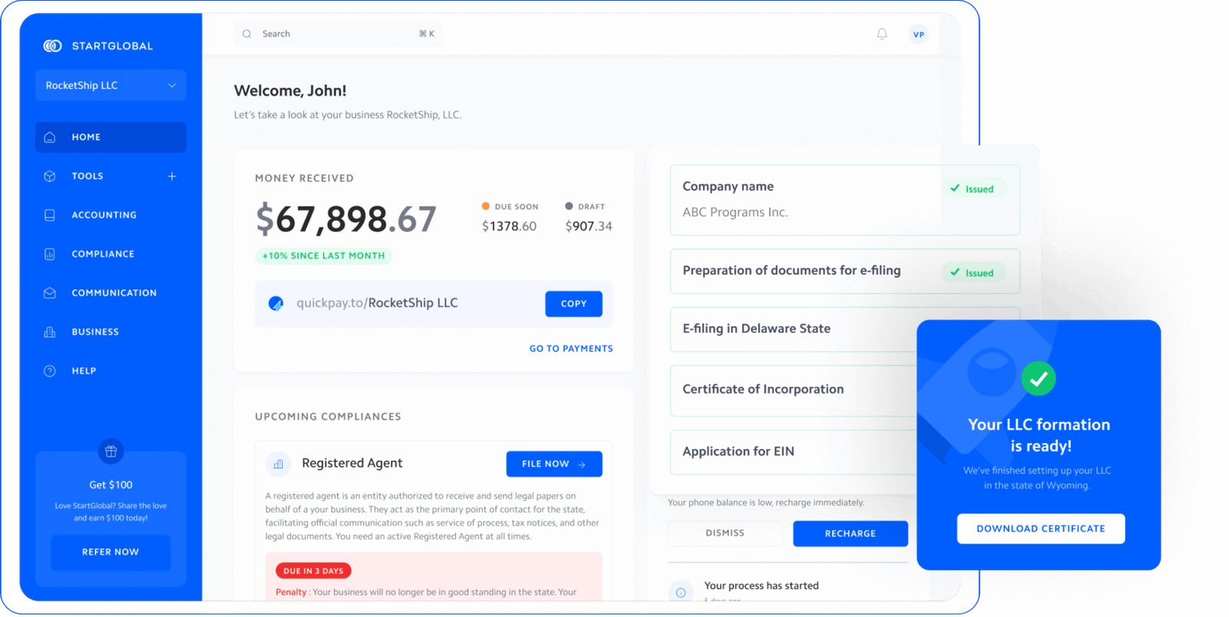Expand the Tools menu plus icon
1229x617 pixels.
[x=172, y=177]
